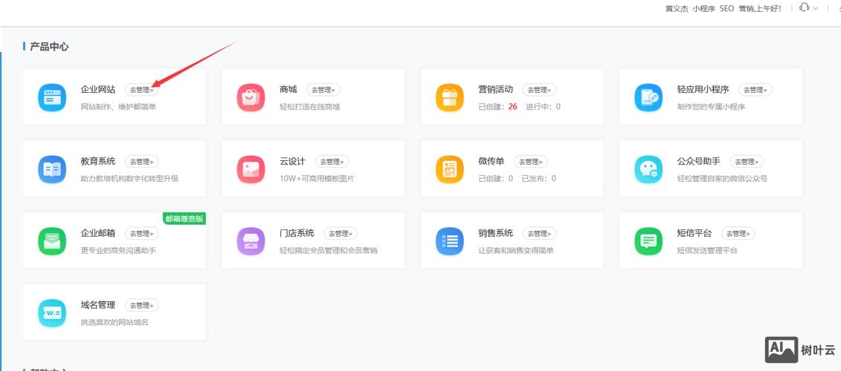
Task: Open 去管理 for 教育系统
Action: click(x=141, y=162)
